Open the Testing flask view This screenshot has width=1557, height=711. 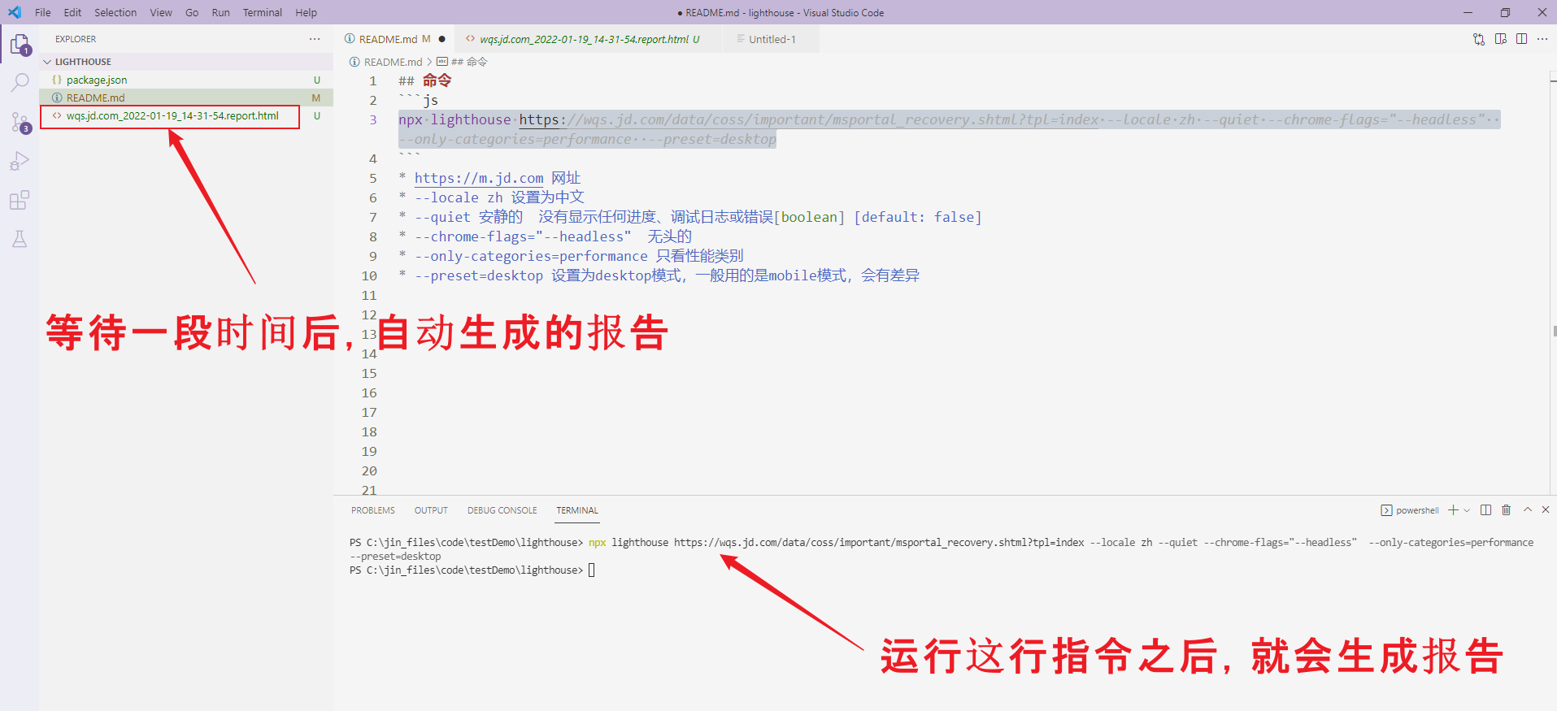point(20,239)
